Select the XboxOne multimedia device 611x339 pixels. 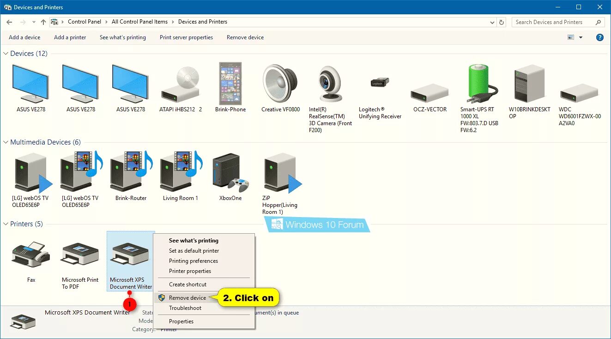pos(230,173)
